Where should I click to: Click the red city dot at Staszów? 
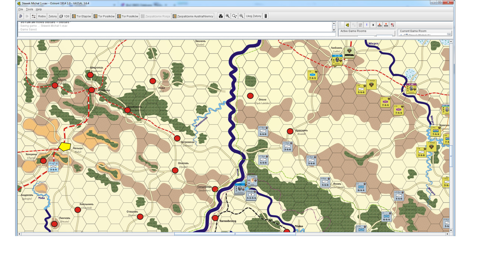tap(140, 217)
